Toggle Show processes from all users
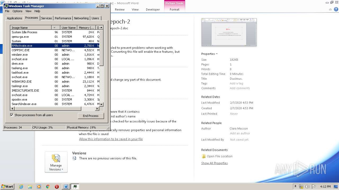The width and height of the screenshot is (339, 190). pos(12,115)
